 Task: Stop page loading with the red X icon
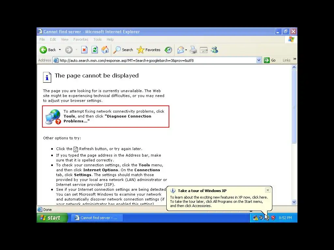click(x=84, y=50)
